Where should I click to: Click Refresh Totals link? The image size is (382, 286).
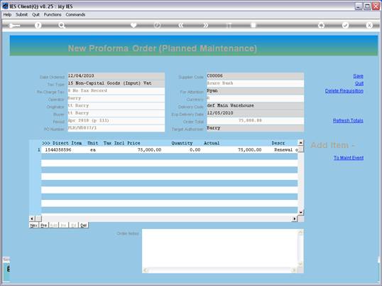pos(348,120)
